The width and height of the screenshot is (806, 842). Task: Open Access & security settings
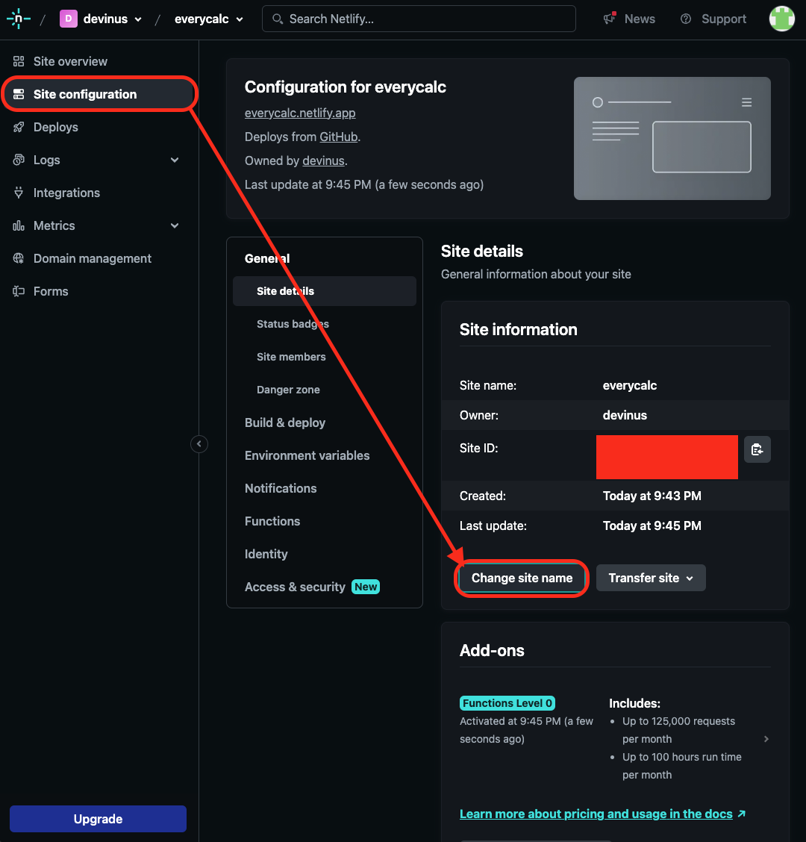(295, 587)
